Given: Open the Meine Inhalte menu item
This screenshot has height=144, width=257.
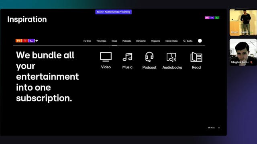Looking at the screenshot, I should coord(171,41).
